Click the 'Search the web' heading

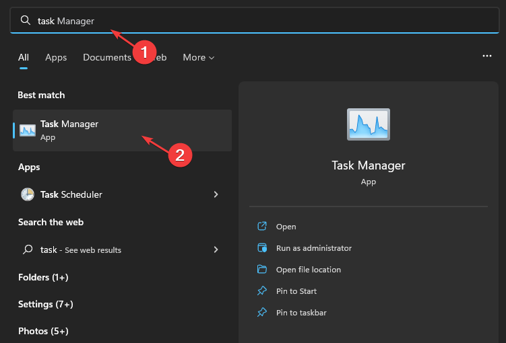(x=51, y=222)
